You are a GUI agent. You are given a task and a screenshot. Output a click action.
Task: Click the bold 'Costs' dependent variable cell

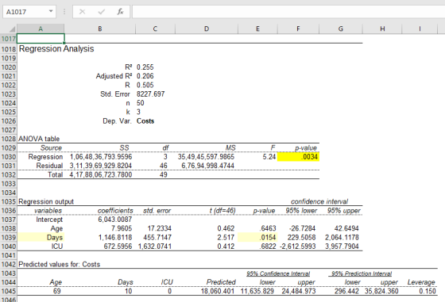(145, 121)
